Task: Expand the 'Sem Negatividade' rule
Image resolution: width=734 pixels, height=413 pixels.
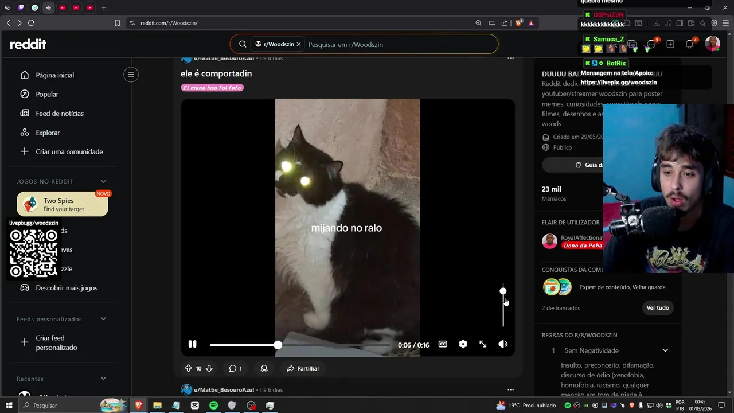Action: 665,350
